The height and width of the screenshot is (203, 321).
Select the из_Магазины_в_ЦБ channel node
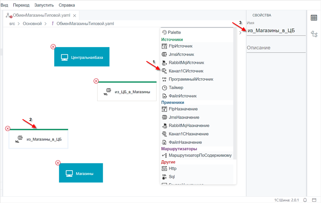click(39, 139)
